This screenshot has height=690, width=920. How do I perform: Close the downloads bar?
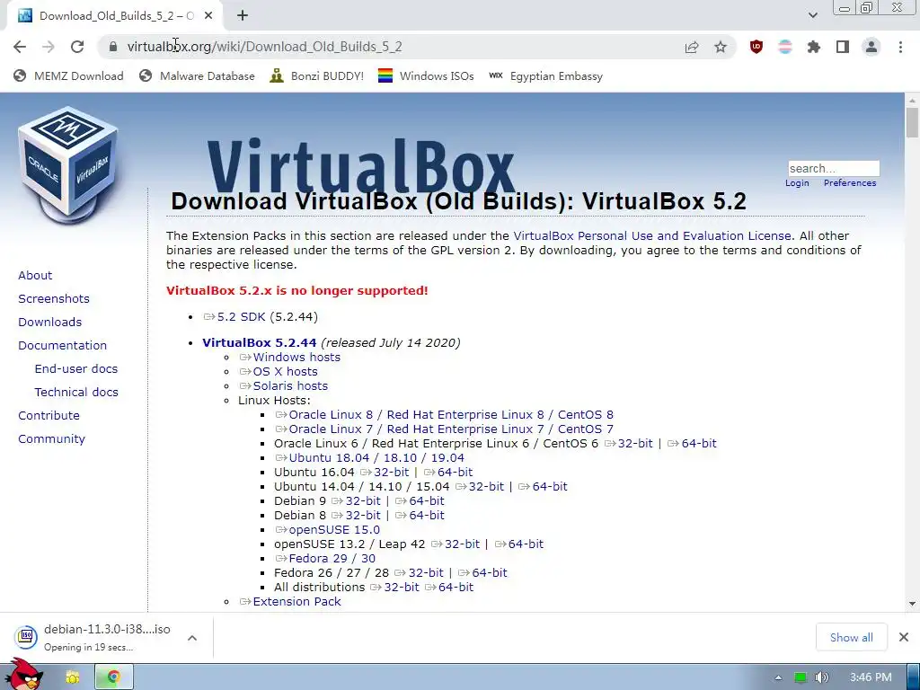(x=904, y=637)
